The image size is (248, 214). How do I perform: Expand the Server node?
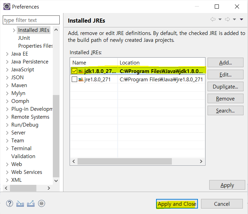(7, 133)
